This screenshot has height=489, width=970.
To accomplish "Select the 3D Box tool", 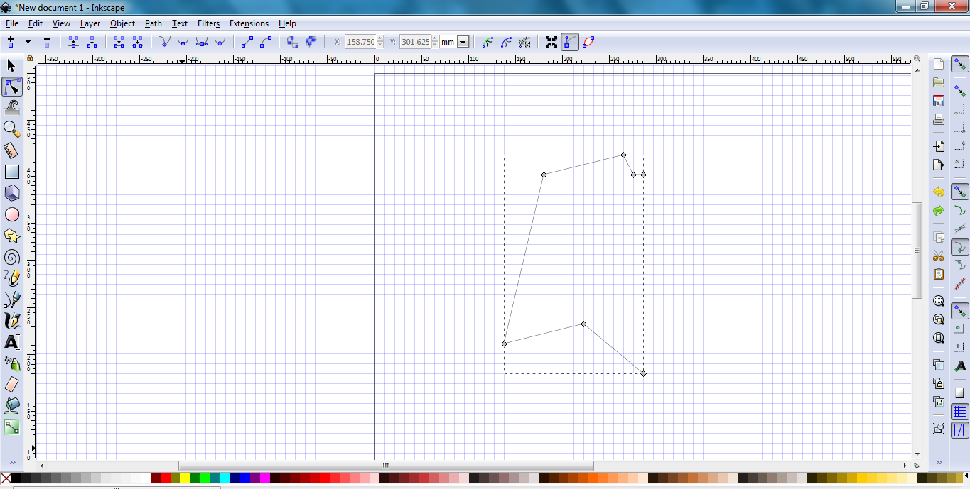I will pos(11,193).
